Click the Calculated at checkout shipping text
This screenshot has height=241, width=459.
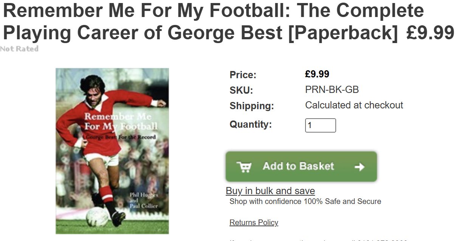tap(354, 105)
